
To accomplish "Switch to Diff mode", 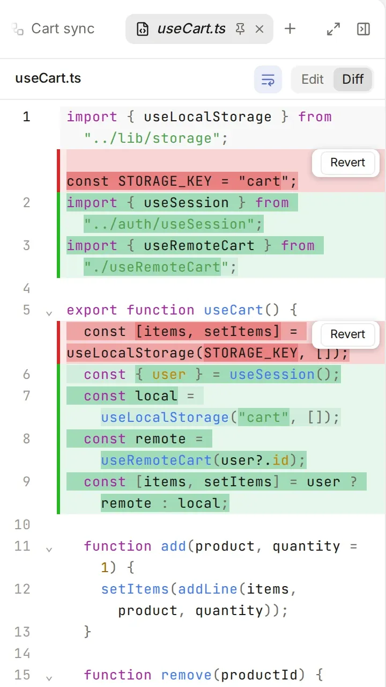I will click(353, 79).
